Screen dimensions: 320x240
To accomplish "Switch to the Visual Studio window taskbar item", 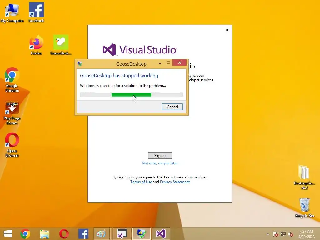I will pos(122,234).
